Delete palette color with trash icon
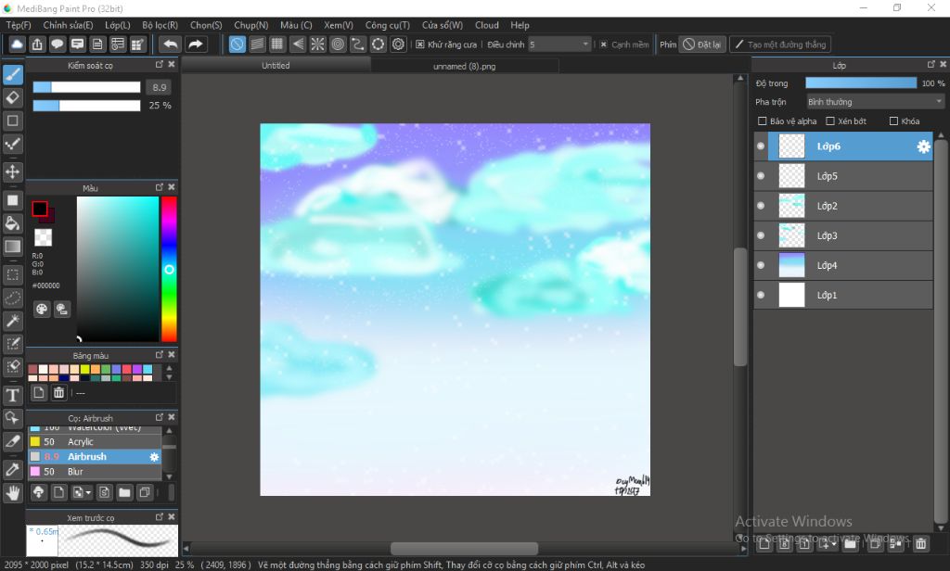950x571 pixels. (58, 392)
